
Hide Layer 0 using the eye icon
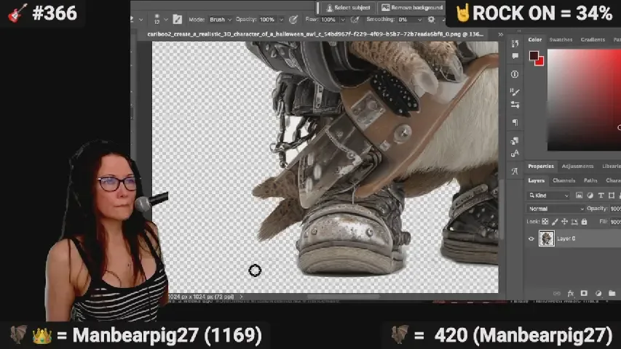[531, 238]
